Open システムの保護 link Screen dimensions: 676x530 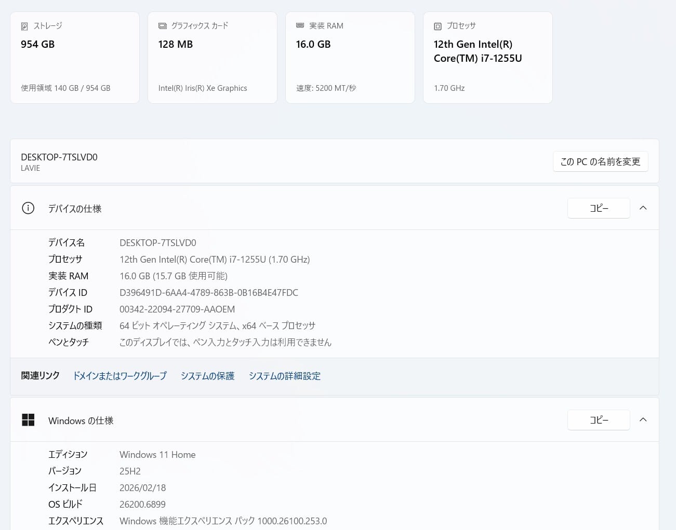coord(207,376)
